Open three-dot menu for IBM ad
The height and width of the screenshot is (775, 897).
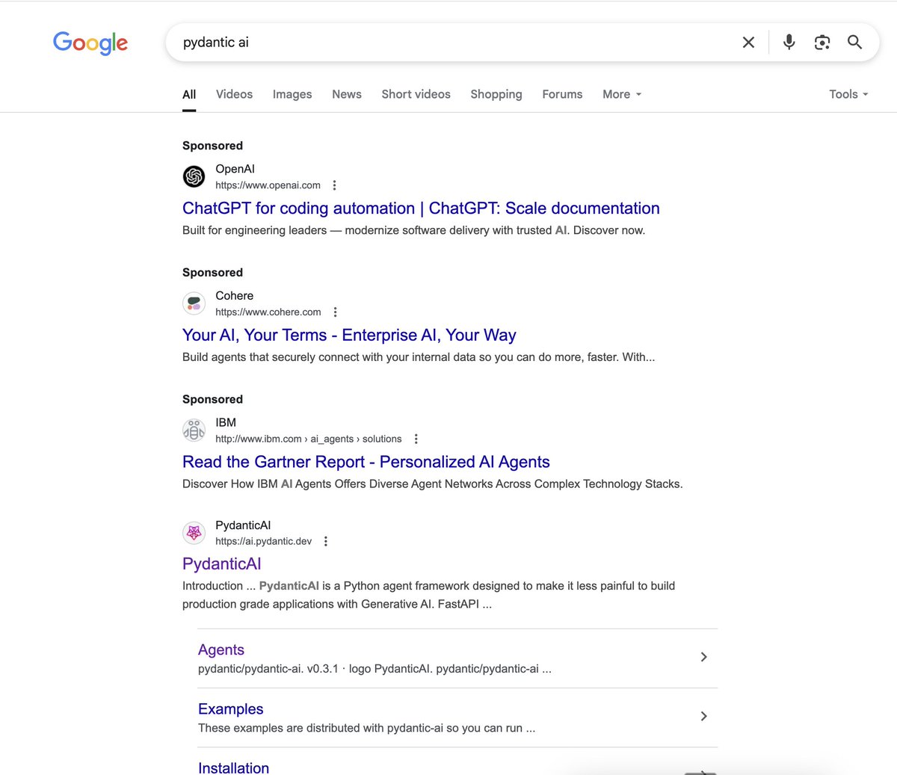tap(416, 439)
